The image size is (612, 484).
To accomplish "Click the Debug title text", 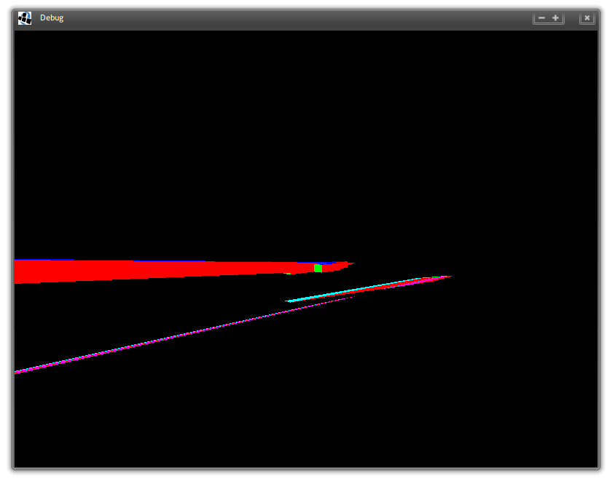I will [52, 18].
